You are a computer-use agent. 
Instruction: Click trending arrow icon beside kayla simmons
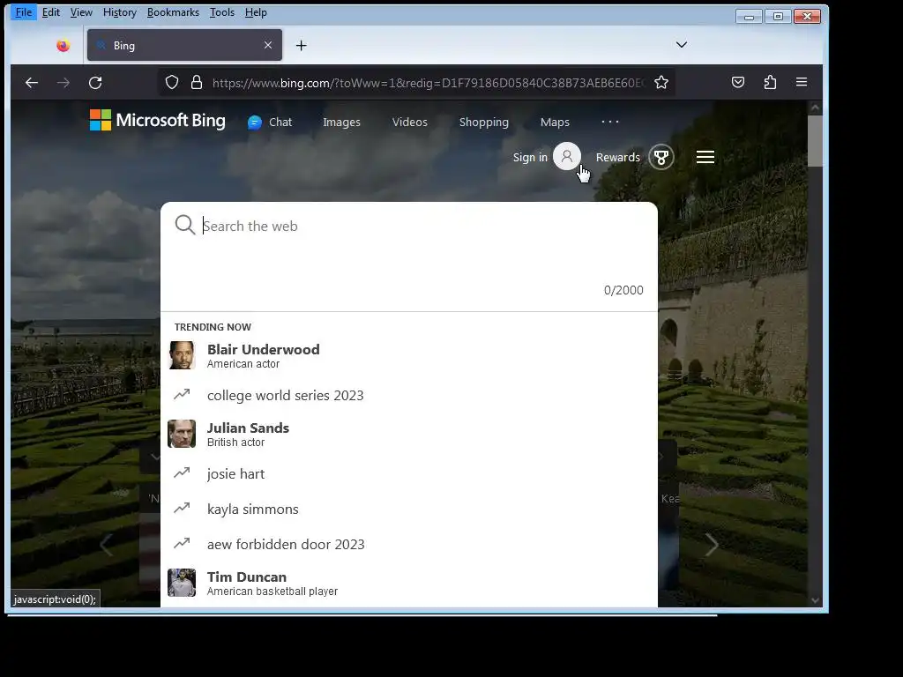[x=182, y=508]
